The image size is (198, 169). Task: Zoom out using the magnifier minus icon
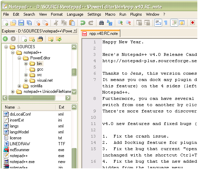128,23
